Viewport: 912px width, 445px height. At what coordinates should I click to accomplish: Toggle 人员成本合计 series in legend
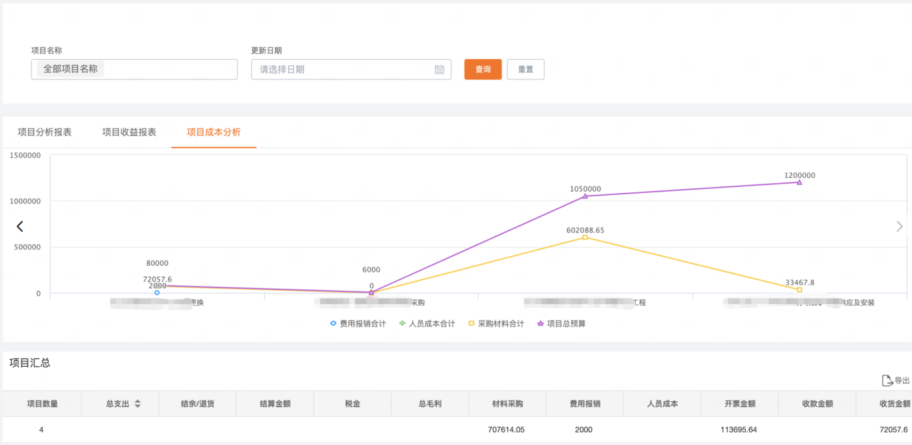click(426, 323)
